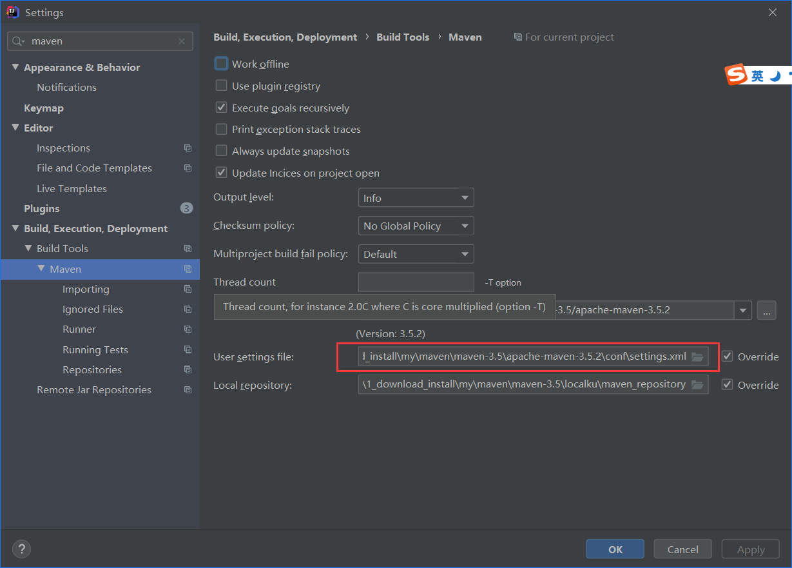This screenshot has width=792, height=568.
Task: Click the Maven home directory path field
Action: coord(644,310)
